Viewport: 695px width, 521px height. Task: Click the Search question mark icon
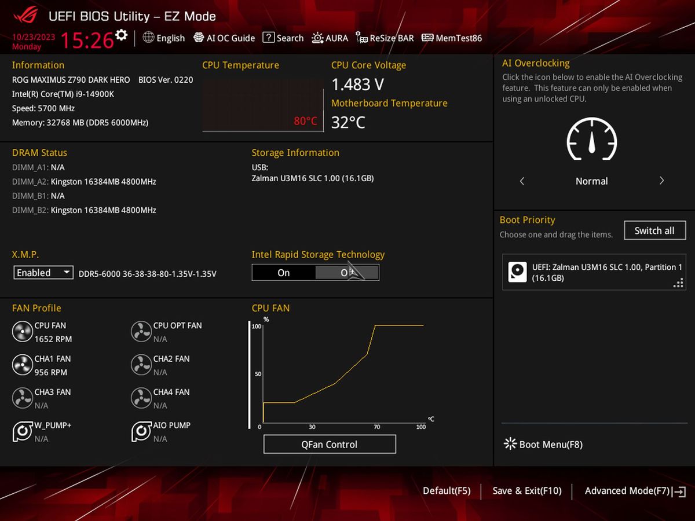(x=268, y=38)
